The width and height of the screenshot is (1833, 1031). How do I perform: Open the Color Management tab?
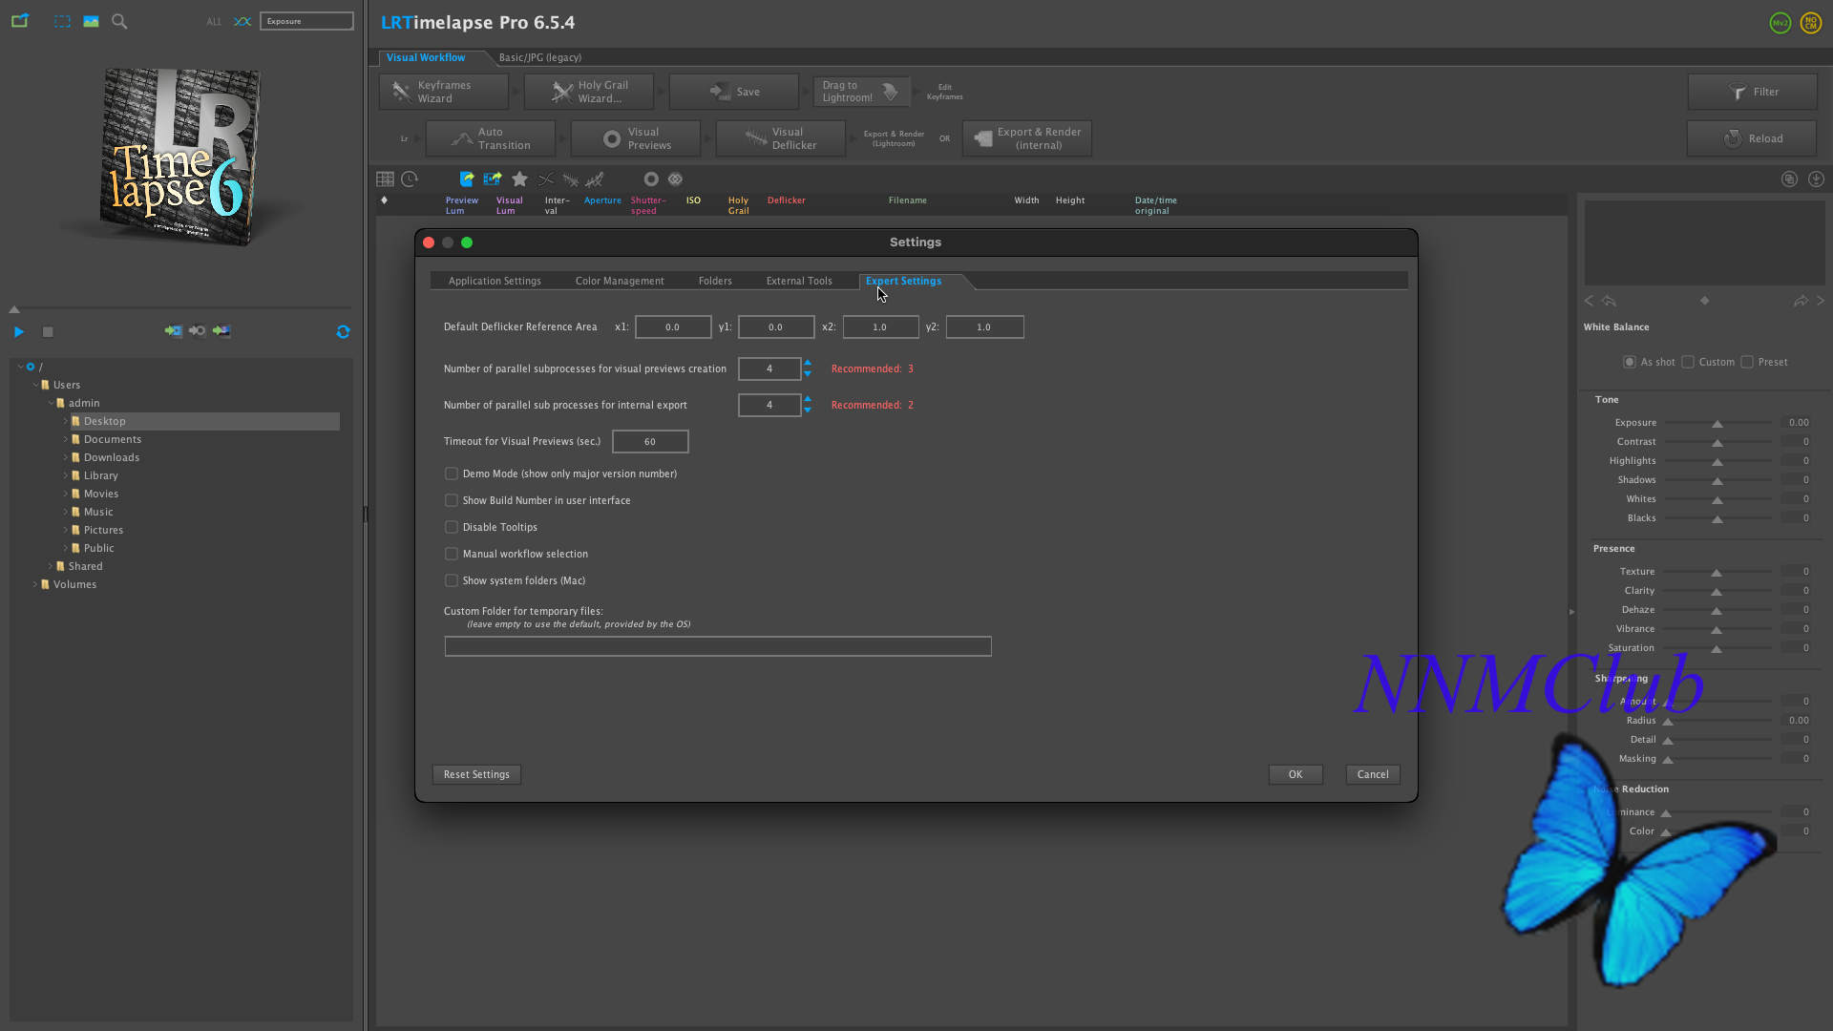[x=620, y=281]
